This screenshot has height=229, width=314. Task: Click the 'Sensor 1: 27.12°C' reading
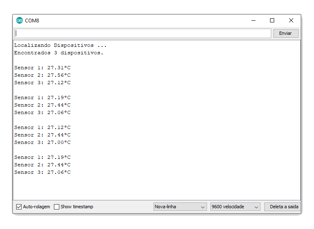click(x=42, y=127)
